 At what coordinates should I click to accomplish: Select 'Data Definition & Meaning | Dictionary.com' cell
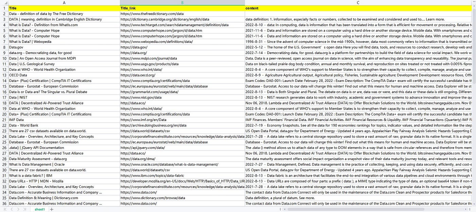click(x=64, y=198)
